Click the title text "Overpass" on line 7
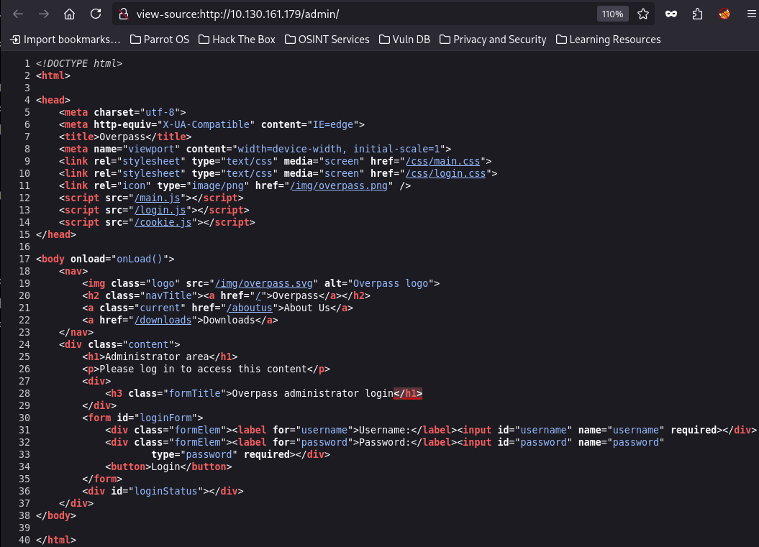The image size is (759, 547). pos(122,137)
